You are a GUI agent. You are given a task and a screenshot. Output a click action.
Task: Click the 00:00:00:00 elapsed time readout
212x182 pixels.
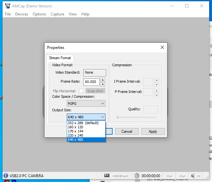coord(151,176)
